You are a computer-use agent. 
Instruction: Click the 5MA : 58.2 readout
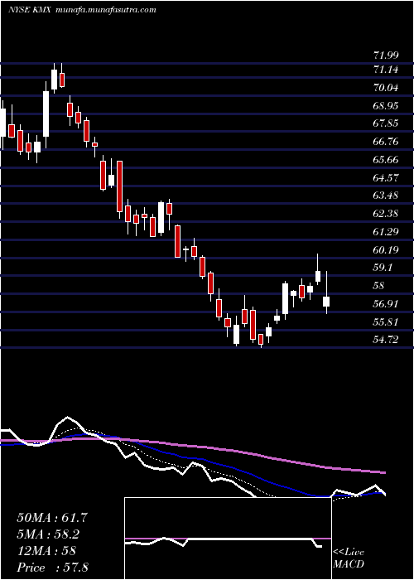tap(49, 534)
